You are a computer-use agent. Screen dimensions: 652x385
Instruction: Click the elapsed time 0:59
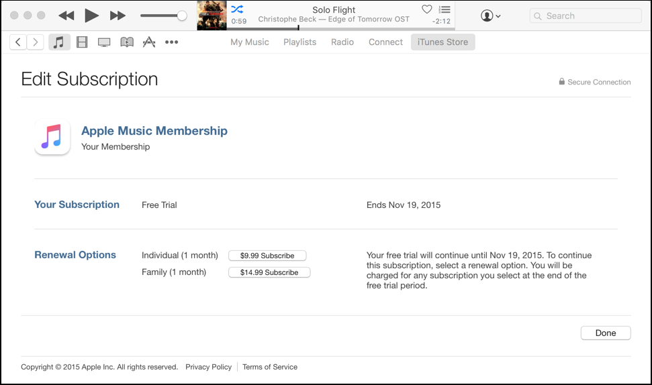coord(238,21)
